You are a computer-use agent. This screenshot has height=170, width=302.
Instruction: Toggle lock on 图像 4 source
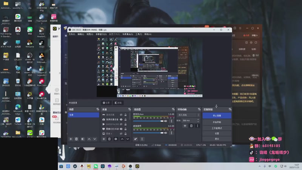coord(125,134)
